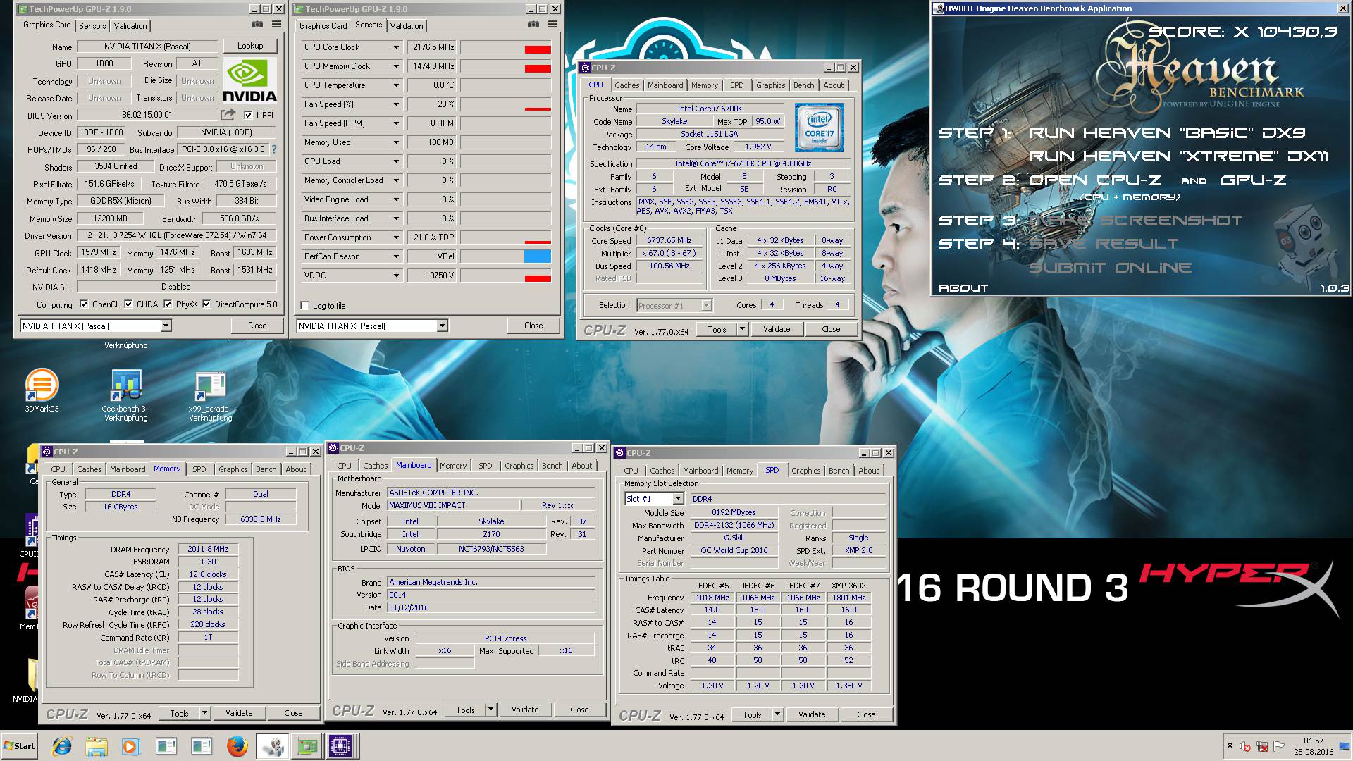The image size is (1353, 761).
Task: Open the 3DMark03 desktop shortcut
Action: pos(42,390)
